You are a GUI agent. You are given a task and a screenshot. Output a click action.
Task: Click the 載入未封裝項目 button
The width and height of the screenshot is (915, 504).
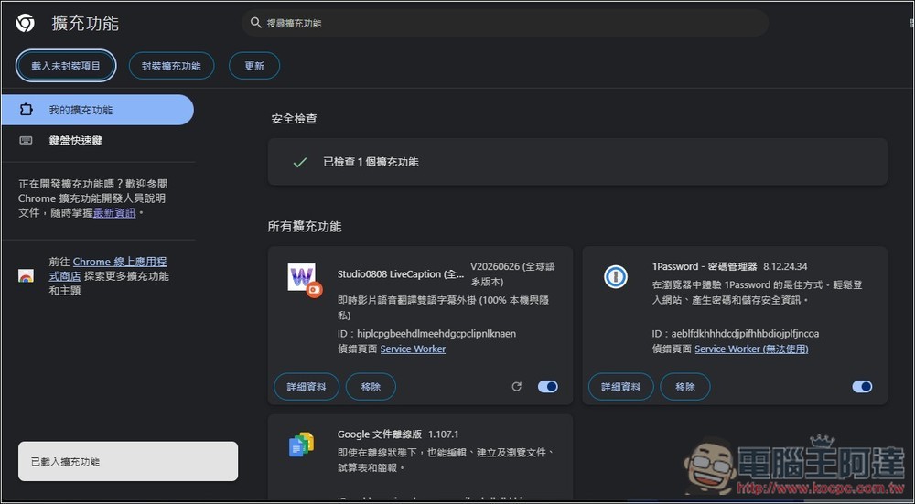[66, 66]
